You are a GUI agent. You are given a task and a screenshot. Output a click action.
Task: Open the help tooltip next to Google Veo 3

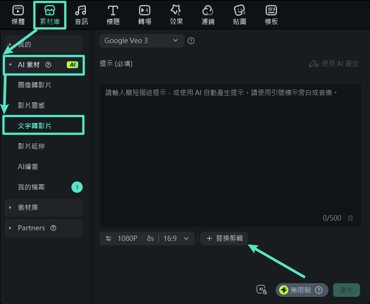[191, 40]
